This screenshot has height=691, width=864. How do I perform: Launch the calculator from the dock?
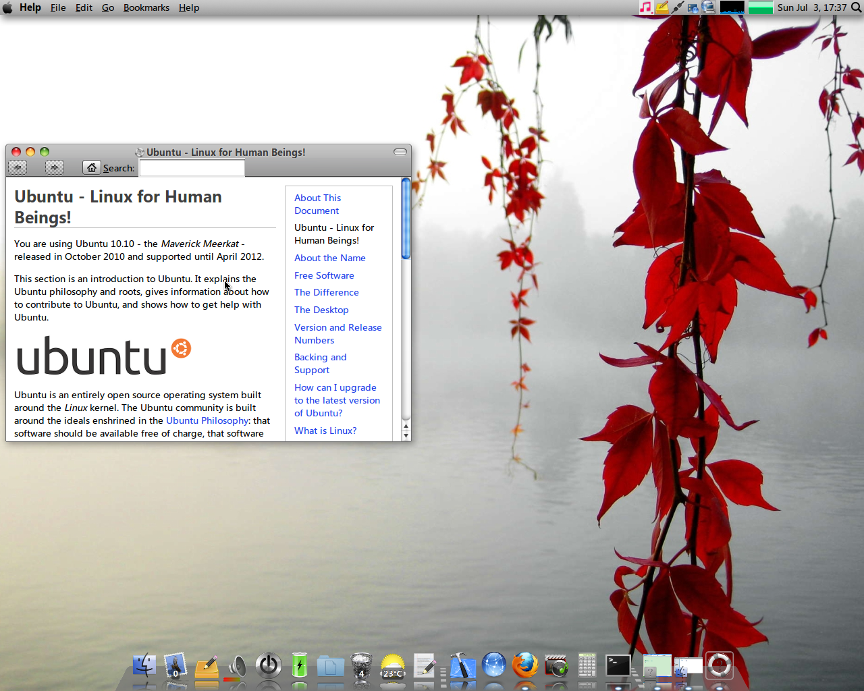(587, 665)
